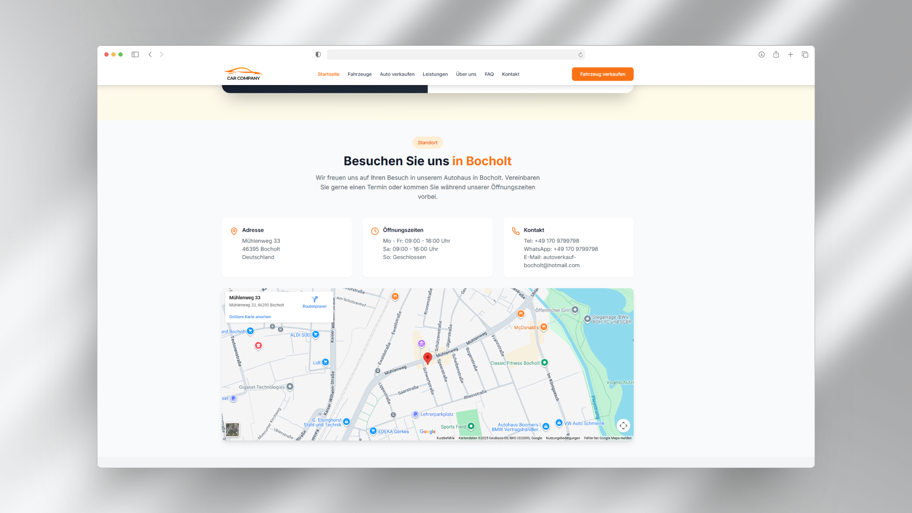
Task: Show tab overview icon
Action: click(805, 55)
